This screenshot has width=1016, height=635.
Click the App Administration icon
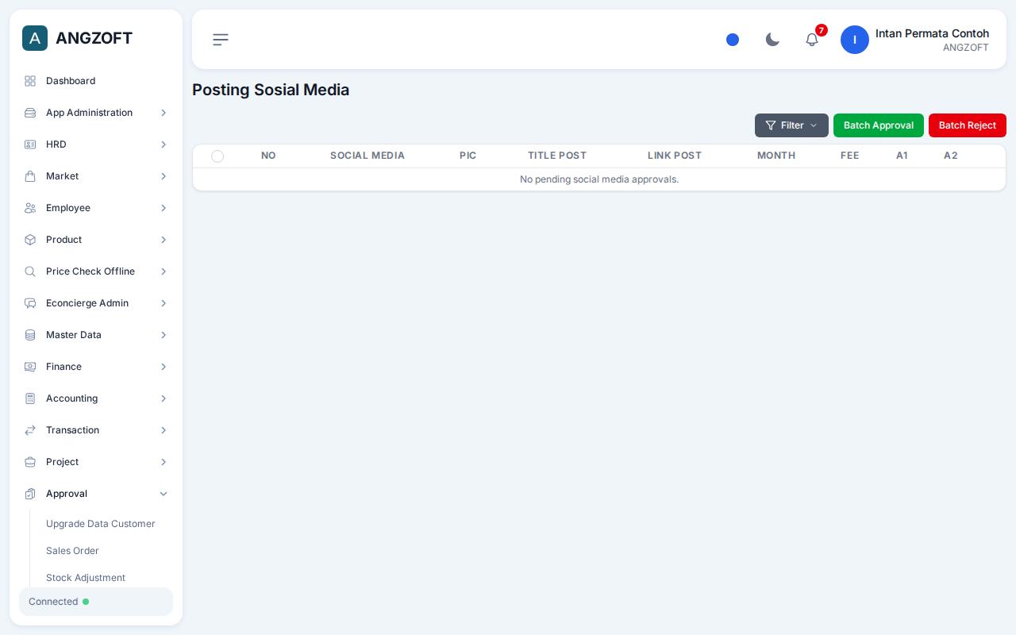30,113
